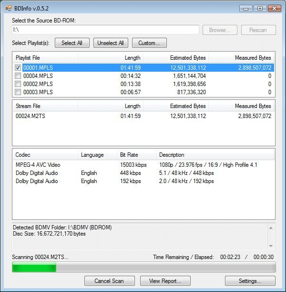Image resolution: width=286 pixels, height=292 pixels.
Task: Click the Source BD-ROM path field
Action: pos(105,30)
